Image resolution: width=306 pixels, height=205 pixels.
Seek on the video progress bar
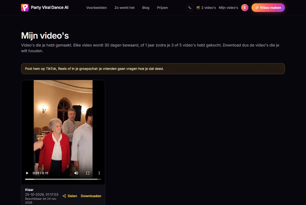pyautogui.click(x=63, y=179)
